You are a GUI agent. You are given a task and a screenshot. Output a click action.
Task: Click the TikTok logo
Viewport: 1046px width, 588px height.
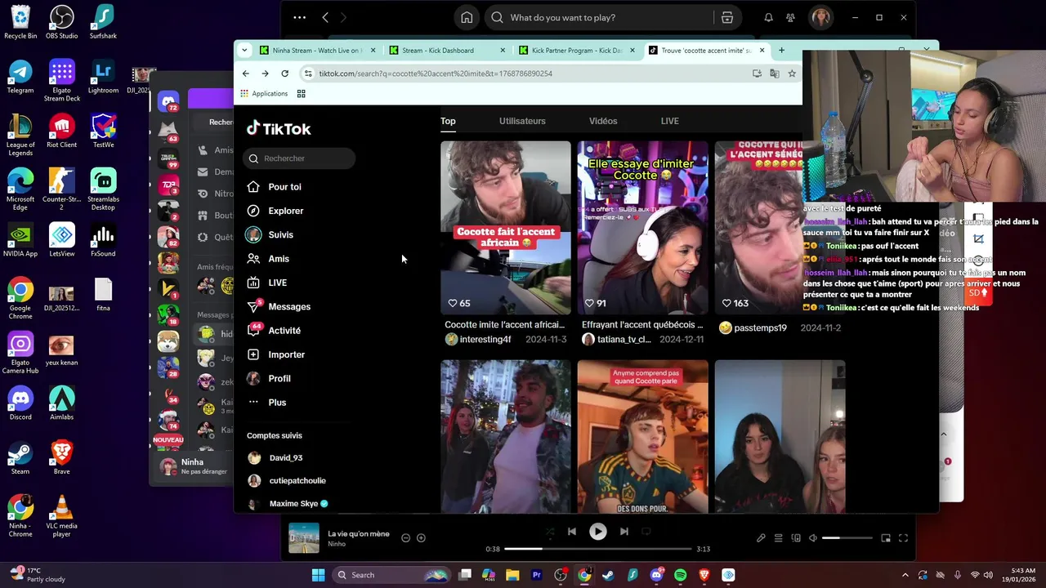(x=279, y=128)
